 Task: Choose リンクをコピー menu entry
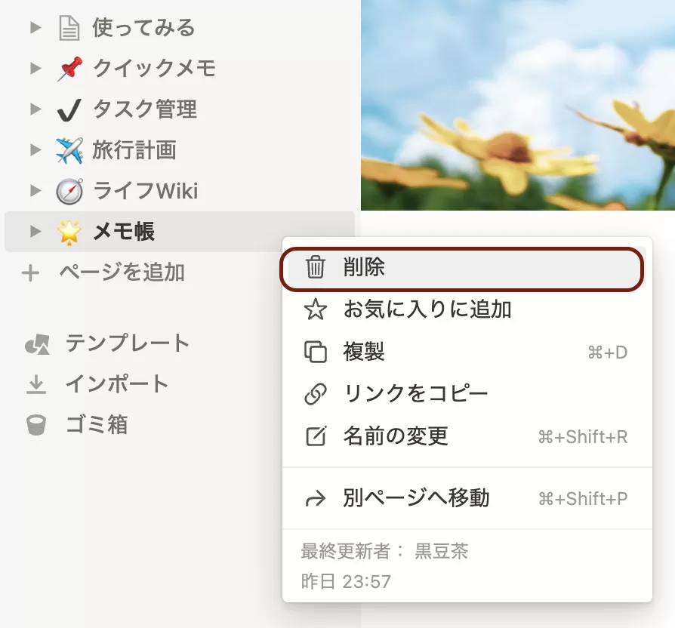[x=467, y=394]
